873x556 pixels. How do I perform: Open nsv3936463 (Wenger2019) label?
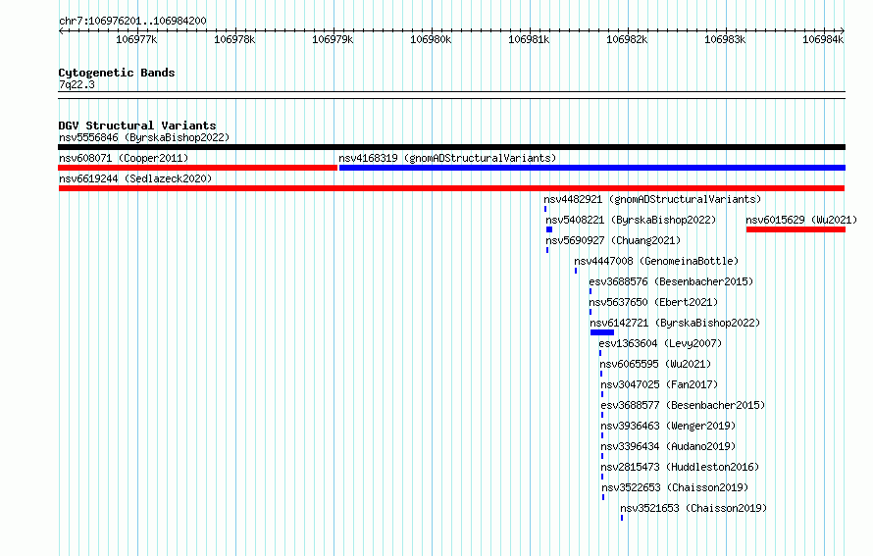(668, 426)
